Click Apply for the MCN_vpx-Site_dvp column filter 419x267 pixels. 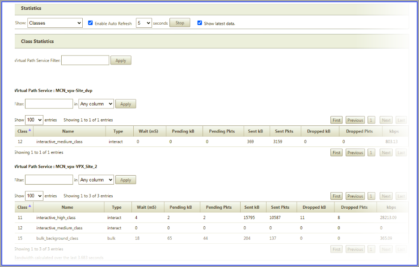126,104
